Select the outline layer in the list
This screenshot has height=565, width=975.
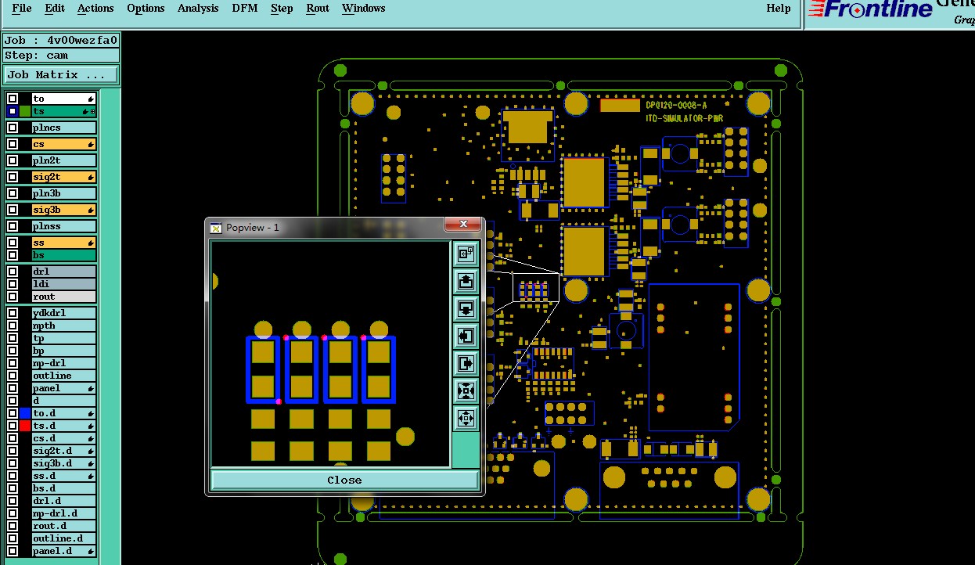[x=63, y=376]
